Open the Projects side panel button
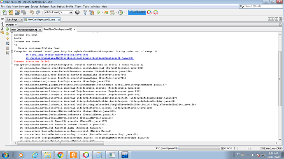 (2, 26)
